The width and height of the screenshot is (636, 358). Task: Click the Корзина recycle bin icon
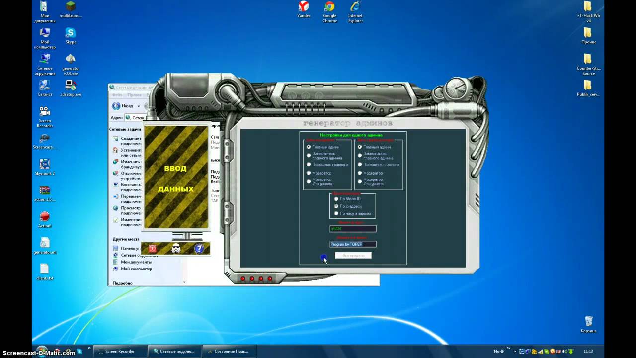pyautogui.click(x=588, y=325)
